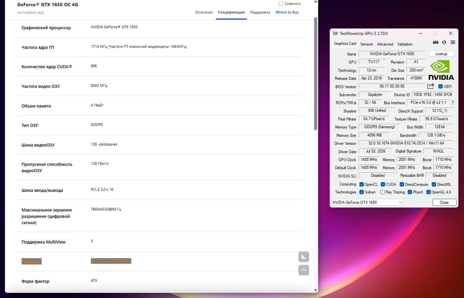Toggle dark mode moon button
Screen dimensions: 464x298
pos(303,257)
